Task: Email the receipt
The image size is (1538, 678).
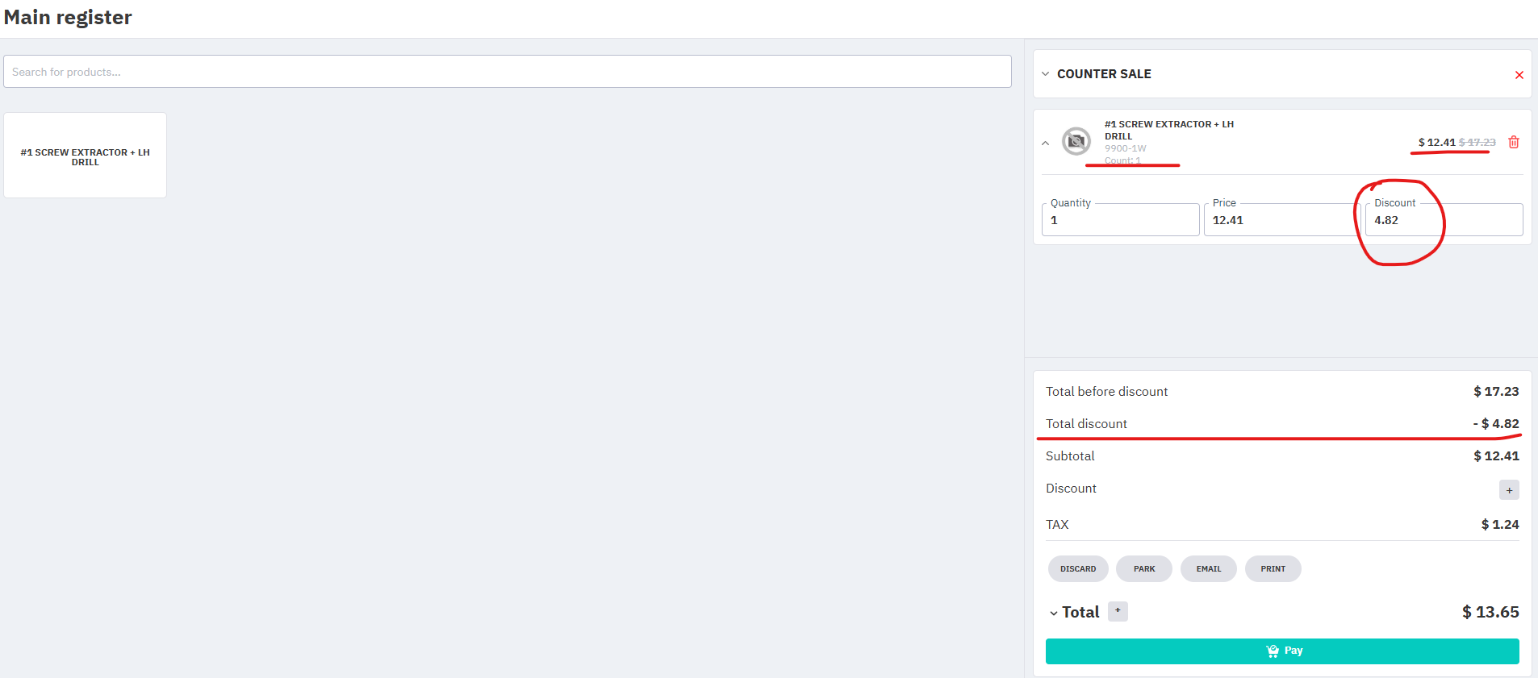Action: 1208,568
